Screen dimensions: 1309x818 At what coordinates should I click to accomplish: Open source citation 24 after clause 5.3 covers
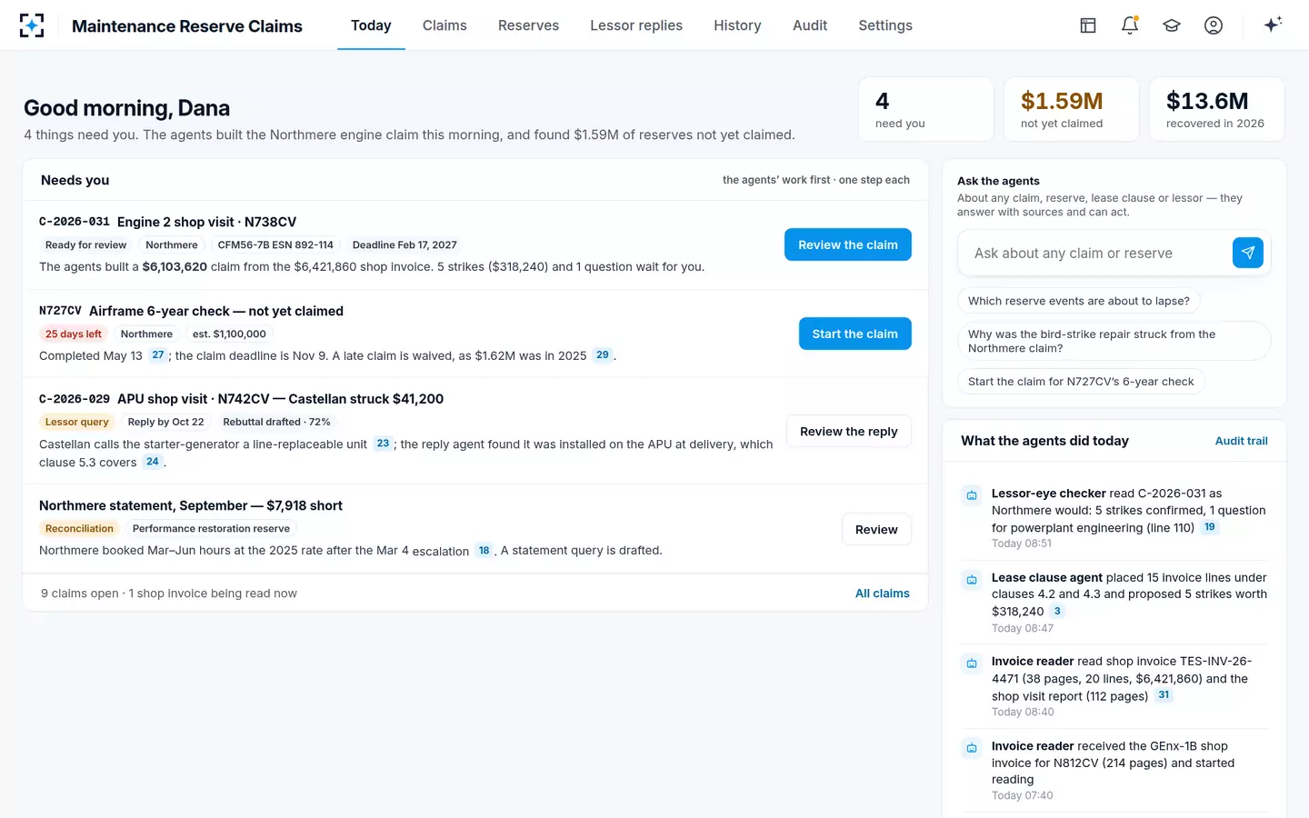point(153,462)
